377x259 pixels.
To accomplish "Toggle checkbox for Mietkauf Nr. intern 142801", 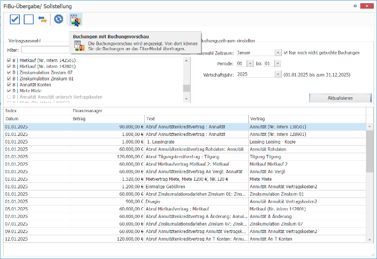I will pos(9,66).
